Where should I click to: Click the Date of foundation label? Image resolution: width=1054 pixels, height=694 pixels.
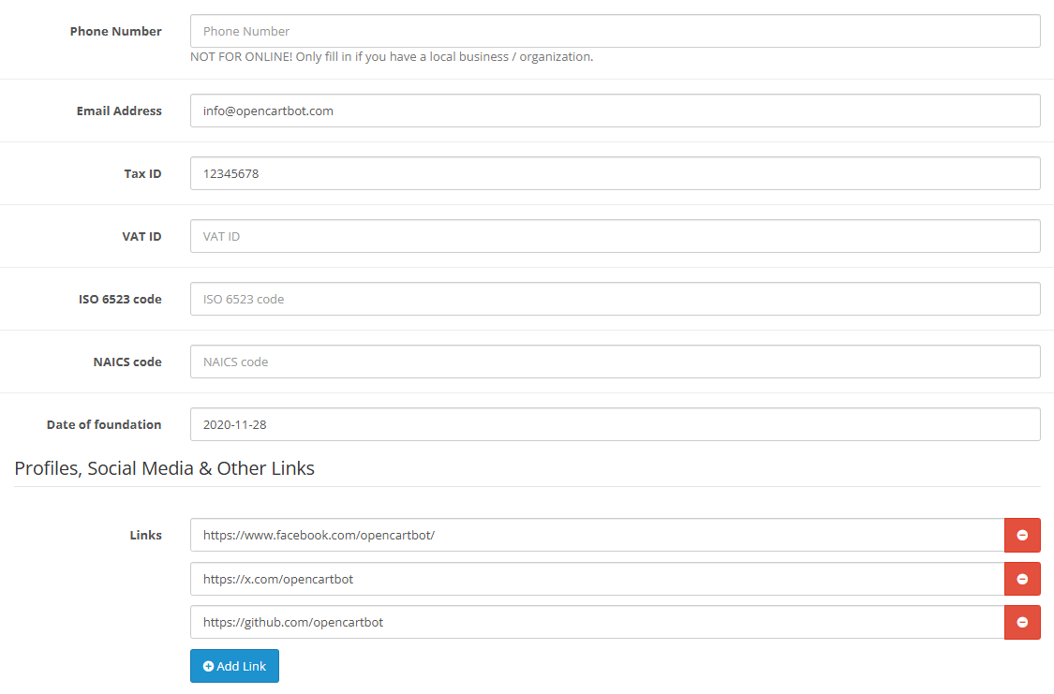point(104,424)
